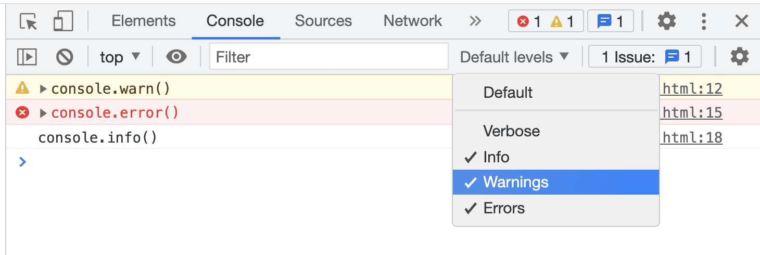This screenshot has width=760, height=255.
Task: Expand the console.error() message arrow
Action: [44, 113]
